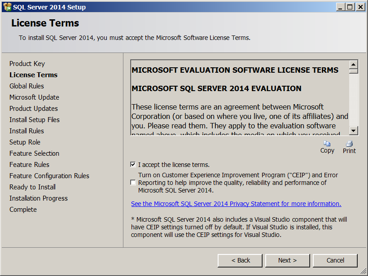Minimize the SQL Server Setup window

point(340,7)
